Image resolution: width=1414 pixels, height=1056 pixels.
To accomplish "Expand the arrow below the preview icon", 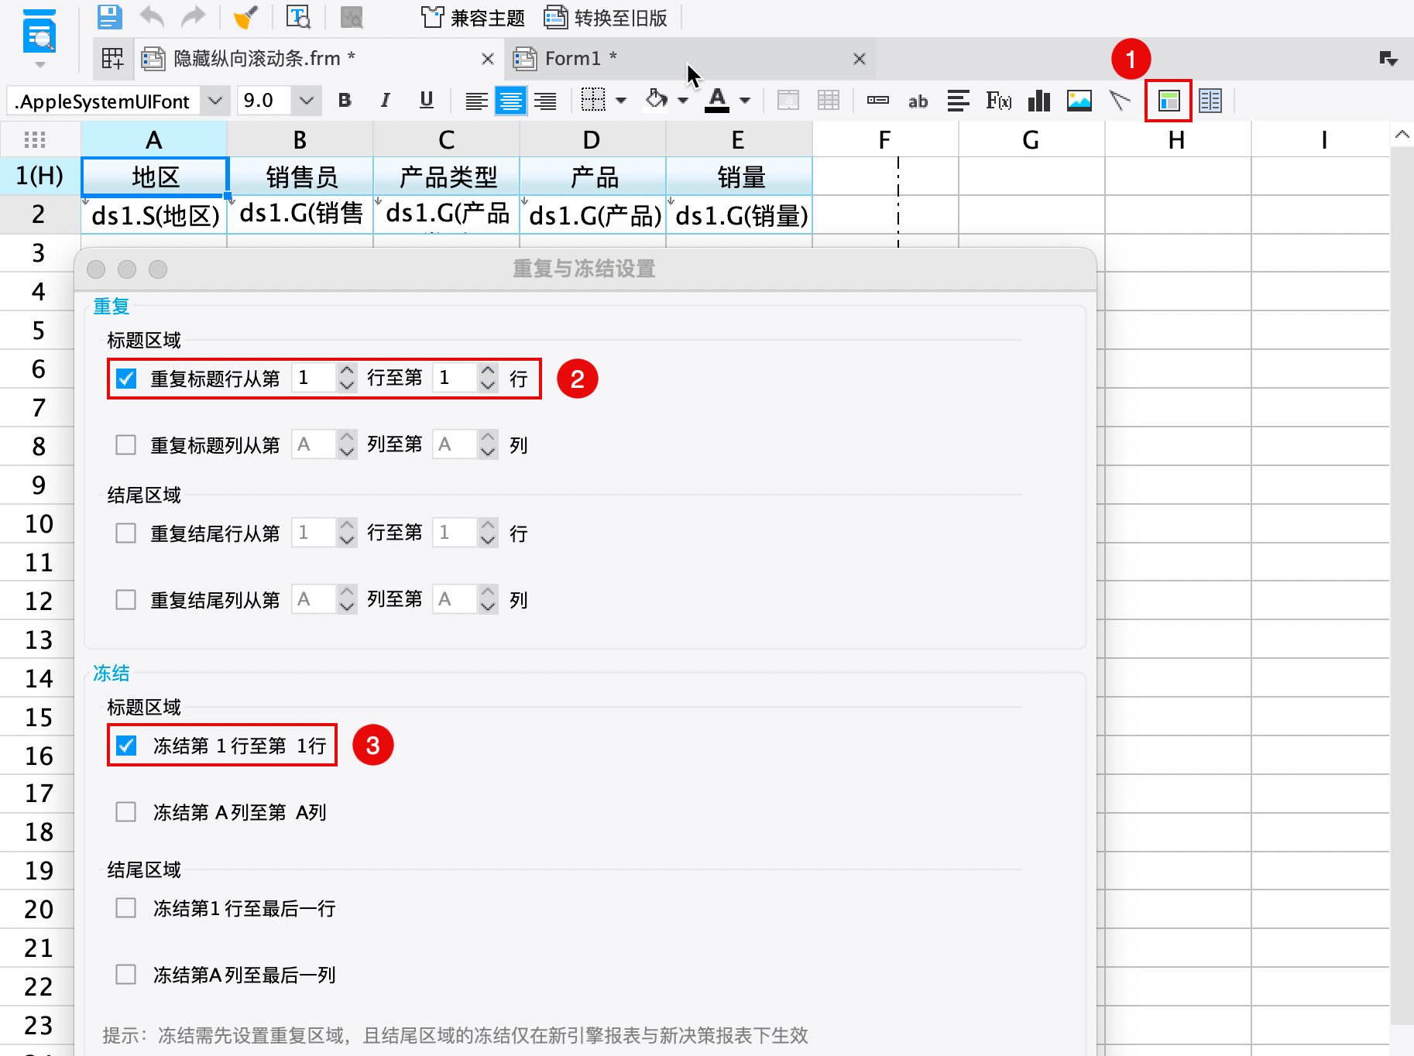I will pos(40,65).
